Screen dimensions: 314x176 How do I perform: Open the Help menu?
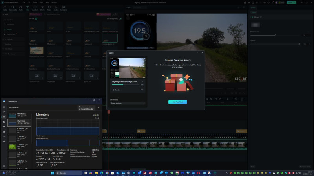47,2
